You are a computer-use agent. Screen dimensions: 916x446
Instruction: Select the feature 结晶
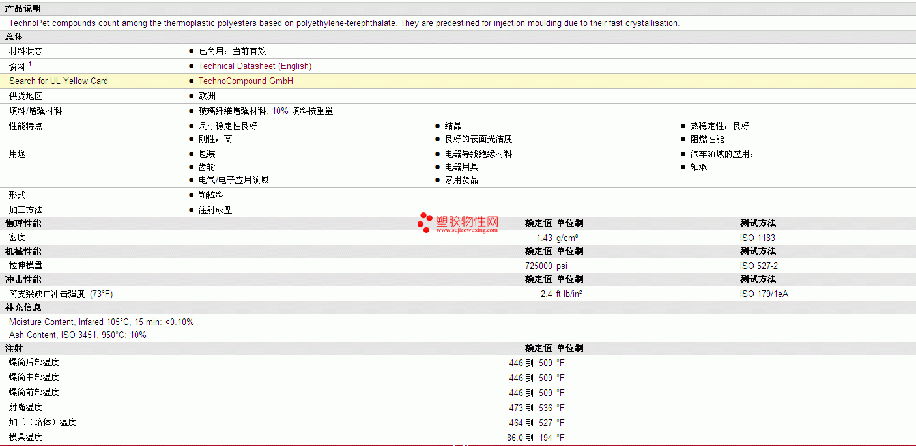click(x=453, y=126)
